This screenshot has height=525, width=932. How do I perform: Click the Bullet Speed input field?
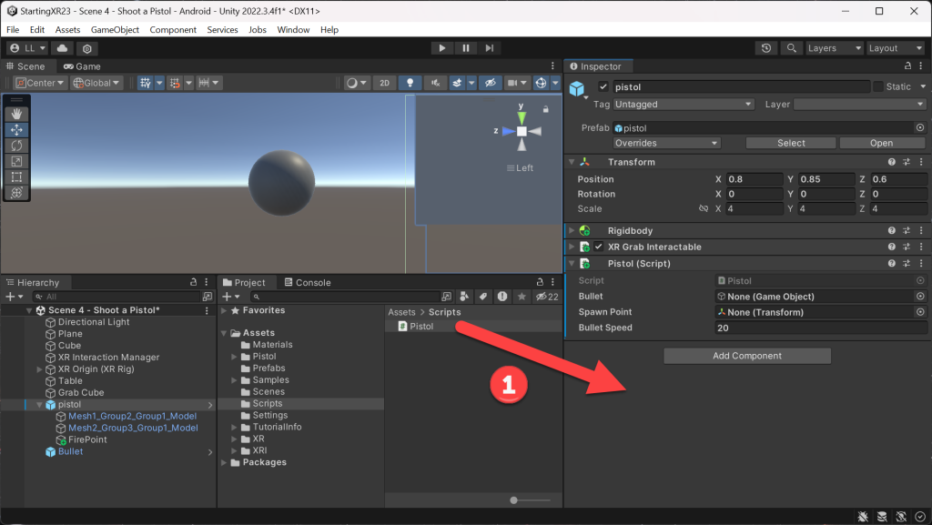tap(821, 328)
